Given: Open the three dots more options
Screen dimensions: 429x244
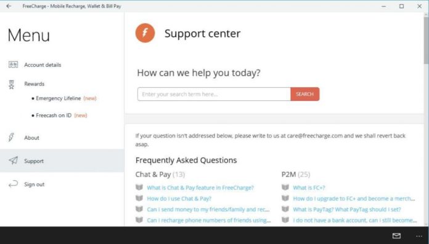Looking at the screenshot, I should click(x=419, y=236).
